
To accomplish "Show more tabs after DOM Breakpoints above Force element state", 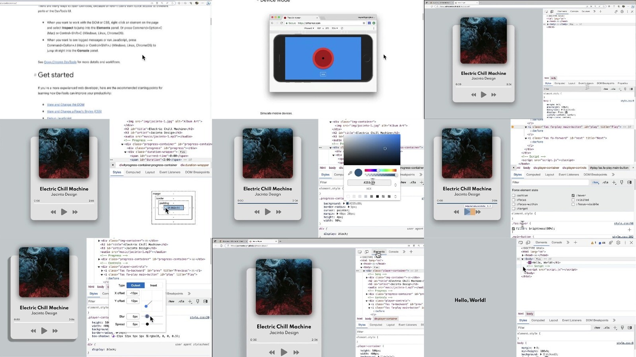I will pyautogui.click(x=613, y=175).
